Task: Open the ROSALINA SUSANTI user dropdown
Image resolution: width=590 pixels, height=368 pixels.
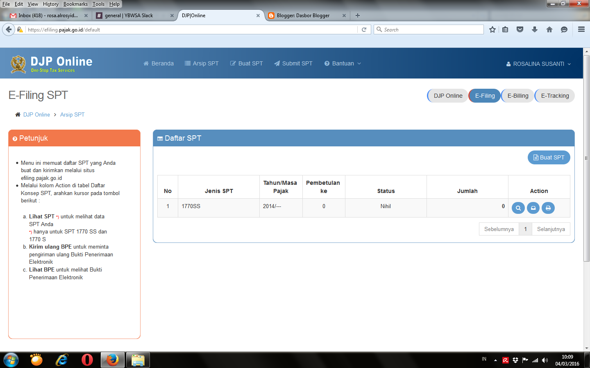Action: coord(538,64)
